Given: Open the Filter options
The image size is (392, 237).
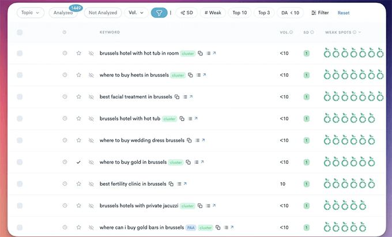Looking at the screenshot, I should point(320,13).
